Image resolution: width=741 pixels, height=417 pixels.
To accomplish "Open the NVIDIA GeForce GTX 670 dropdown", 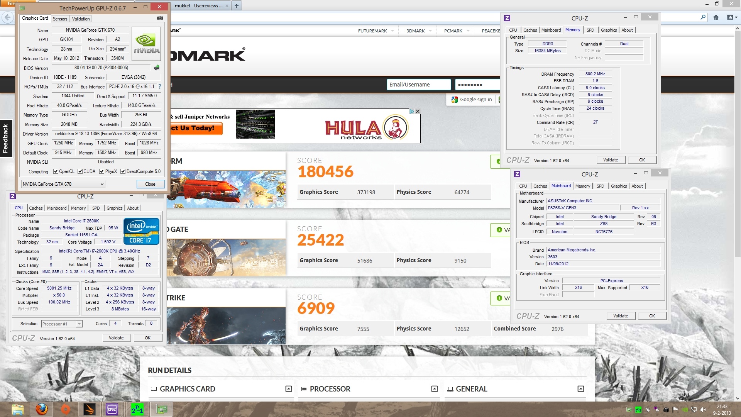I will coord(63,184).
